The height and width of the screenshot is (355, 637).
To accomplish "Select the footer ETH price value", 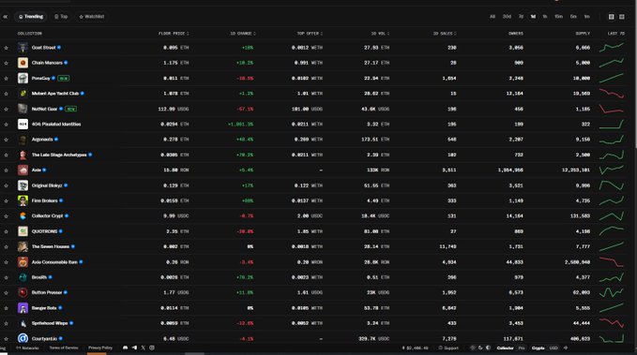I will [x=416, y=348].
